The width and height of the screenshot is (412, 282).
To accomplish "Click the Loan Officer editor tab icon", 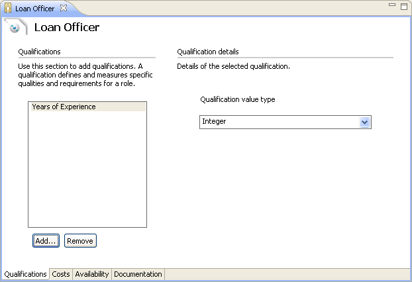I will (8, 8).
